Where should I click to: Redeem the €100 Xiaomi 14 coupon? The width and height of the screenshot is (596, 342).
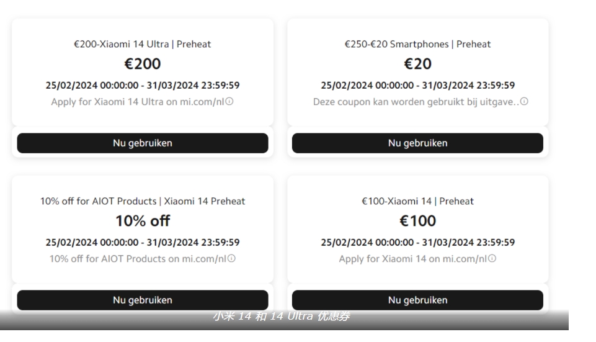pos(417,300)
